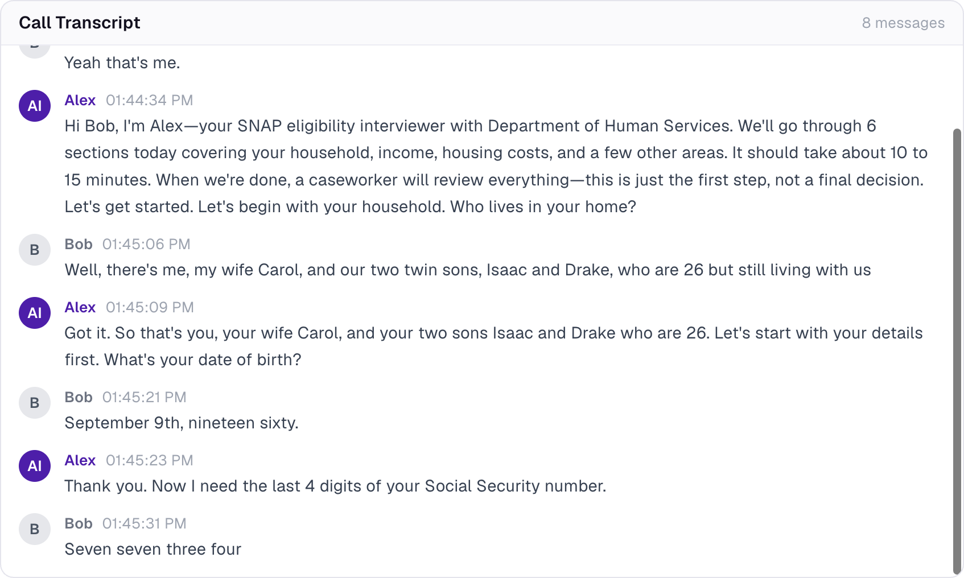Image resolution: width=964 pixels, height=578 pixels.
Task: Click the 'Yeah that's me.' message
Action: (122, 63)
